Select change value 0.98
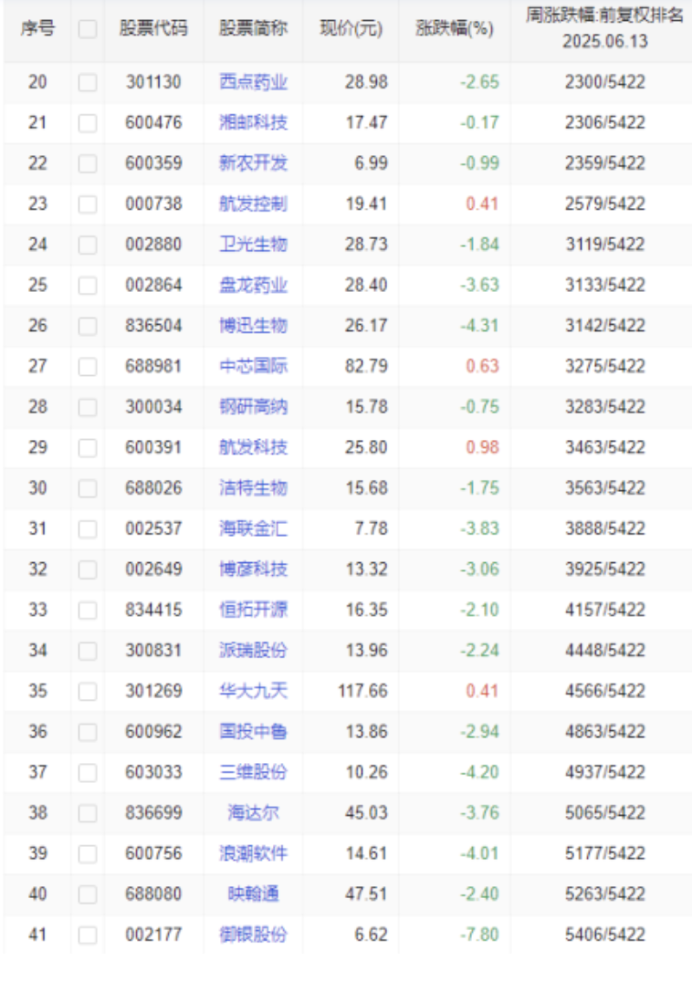Viewport: 692px width, 982px height. pyautogui.click(x=482, y=447)
